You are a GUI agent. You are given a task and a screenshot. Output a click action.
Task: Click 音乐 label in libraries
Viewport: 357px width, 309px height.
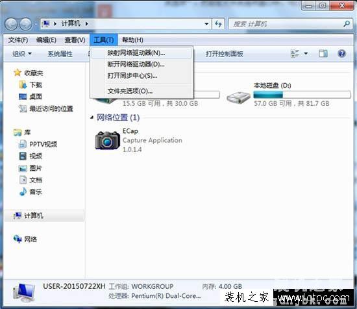click(x=36, y=192)
